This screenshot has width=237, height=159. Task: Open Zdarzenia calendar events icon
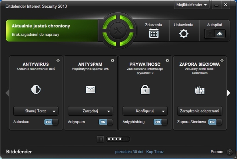[x=153, y=34]
